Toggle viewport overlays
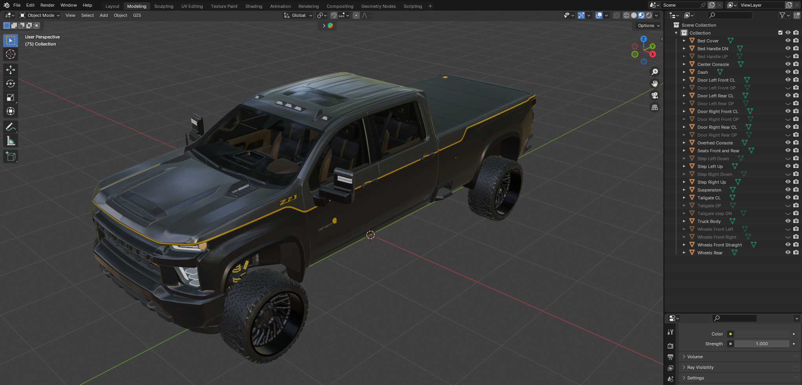Screen dimensions: 802x385 (x=599, y=15)
